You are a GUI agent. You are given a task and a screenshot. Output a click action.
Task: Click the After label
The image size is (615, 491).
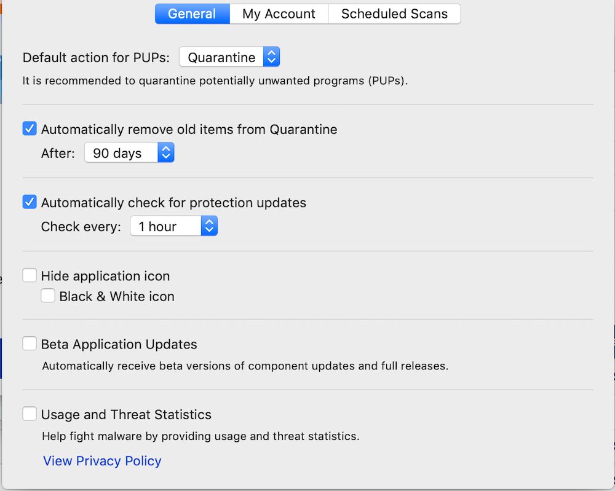[x=58, y=153]
